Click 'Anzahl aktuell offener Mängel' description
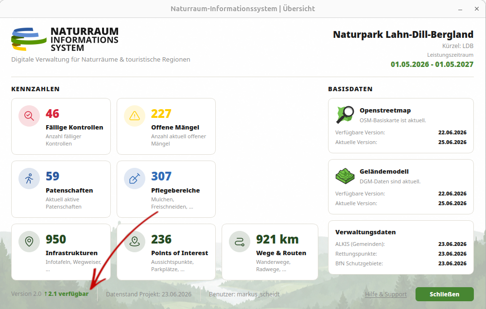The image size is (486, 309). [178, 140]
